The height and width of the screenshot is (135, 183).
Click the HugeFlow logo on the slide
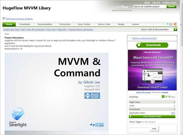[x=97, y=125]
